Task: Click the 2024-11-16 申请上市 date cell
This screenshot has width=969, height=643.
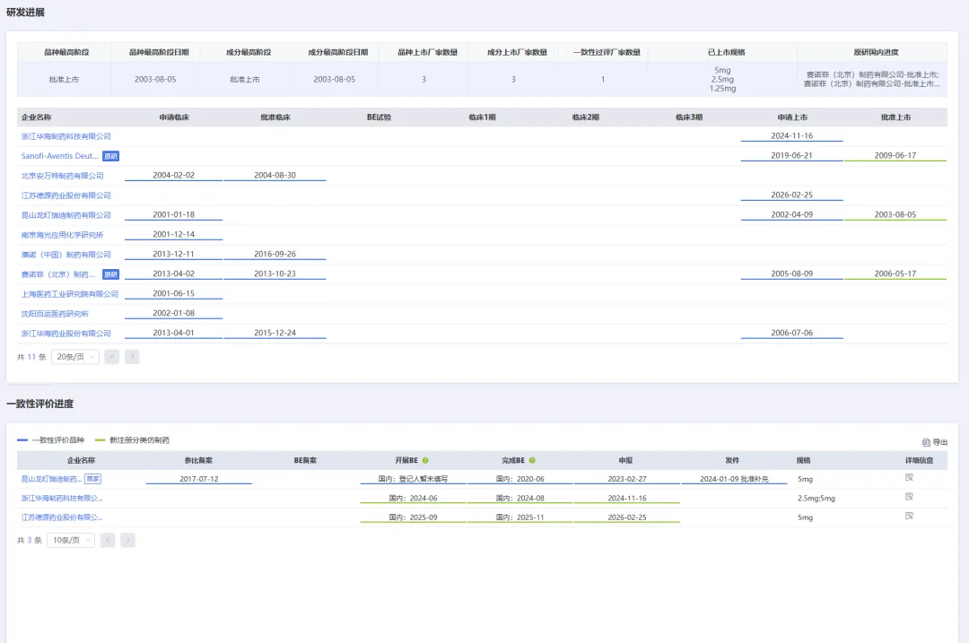Action: pos(791,136)
